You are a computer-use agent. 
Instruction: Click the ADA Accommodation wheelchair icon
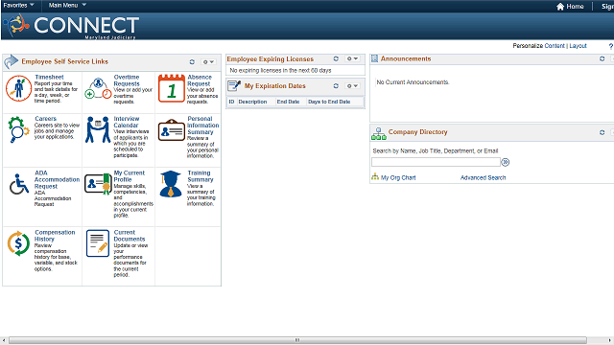19,184
